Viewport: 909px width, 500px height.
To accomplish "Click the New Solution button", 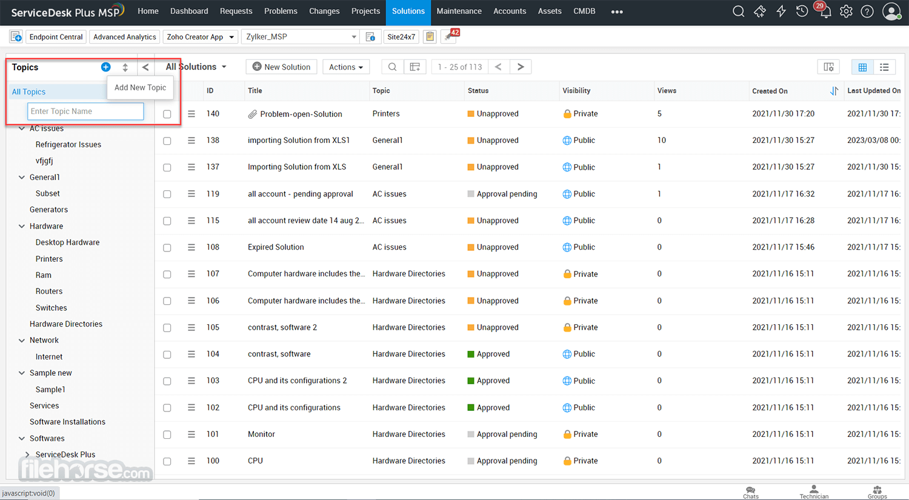I will tap(281, 67).
